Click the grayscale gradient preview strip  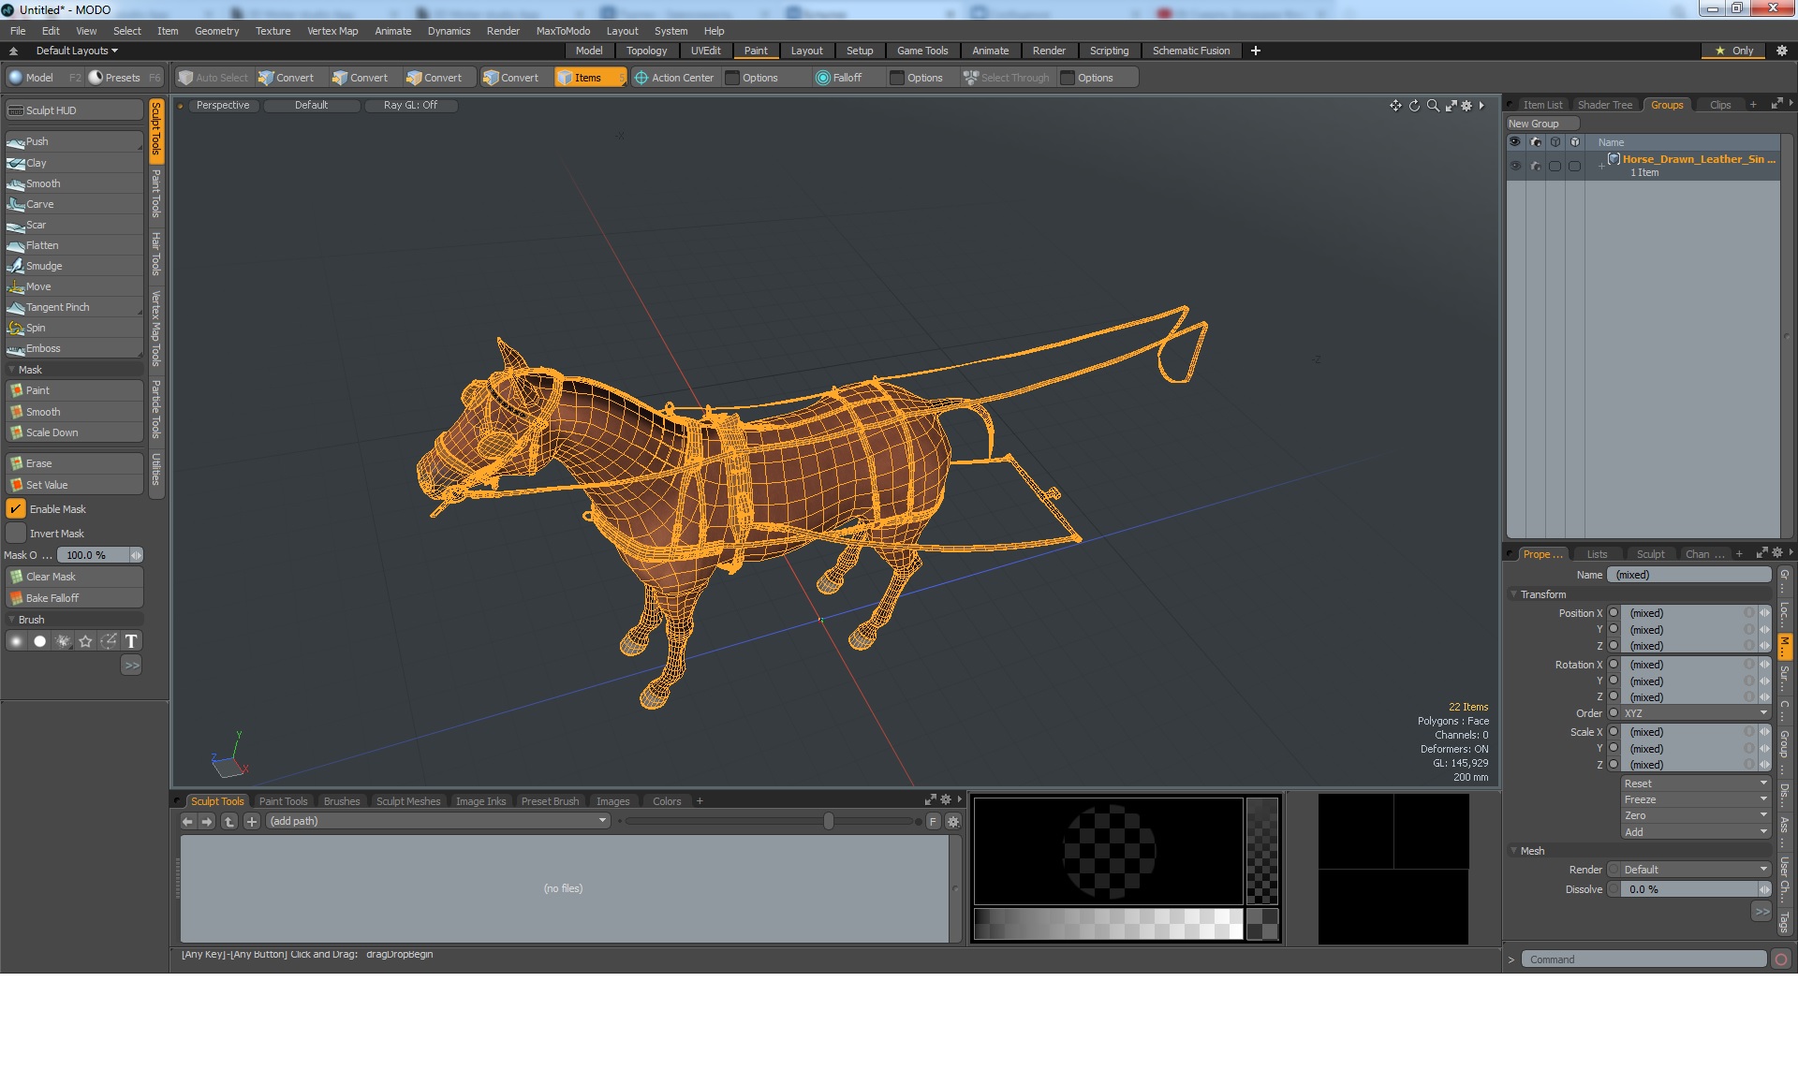coord(1108,924)
